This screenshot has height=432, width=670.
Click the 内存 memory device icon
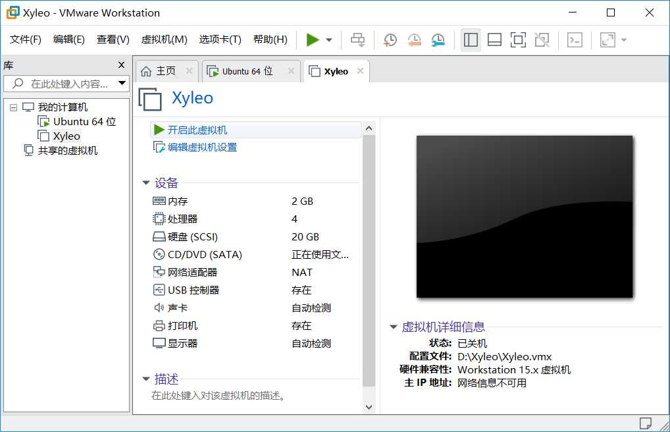point(159,201)
